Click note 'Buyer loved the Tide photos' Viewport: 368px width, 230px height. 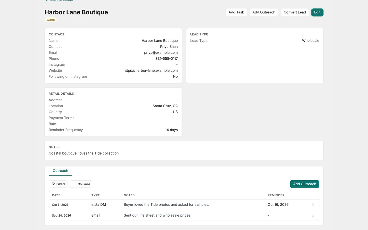tap(166, 205)
